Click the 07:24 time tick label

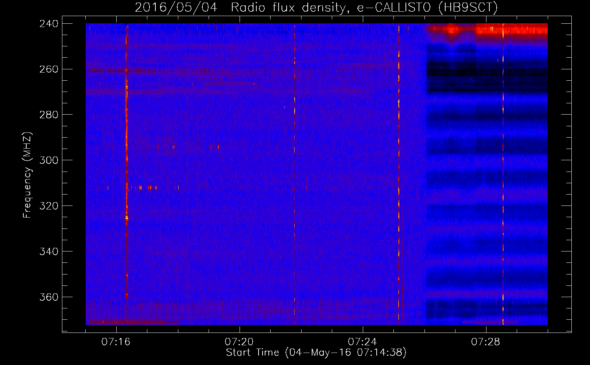tap(362, 342)
